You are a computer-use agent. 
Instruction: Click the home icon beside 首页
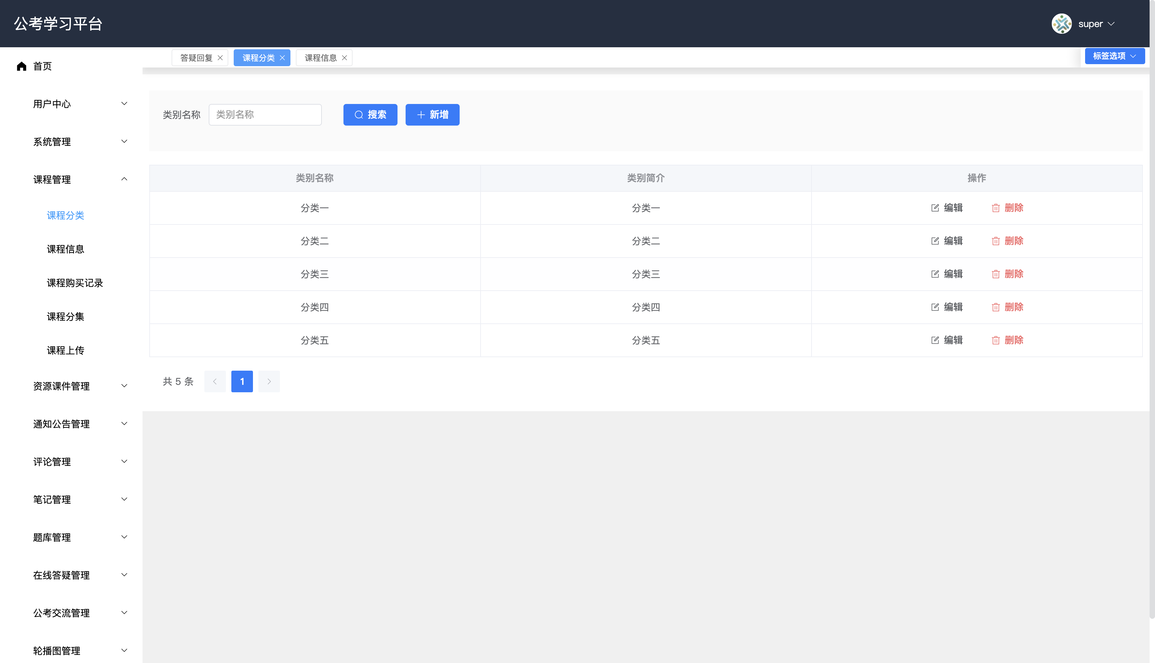[21, 67]
